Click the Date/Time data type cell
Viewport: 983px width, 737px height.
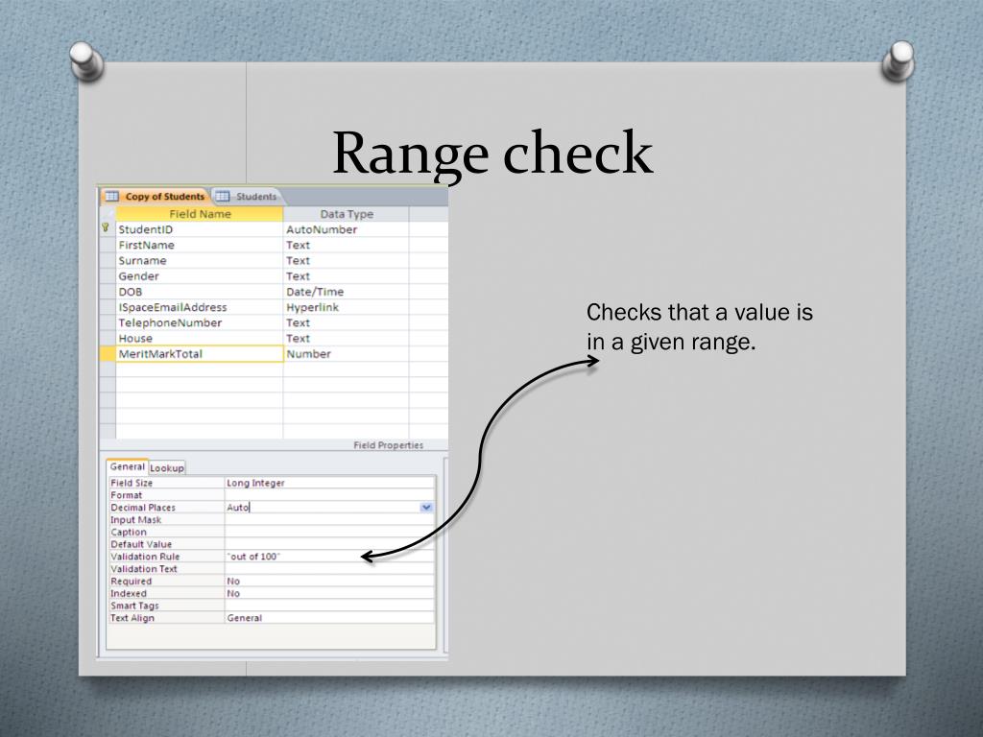[346, 292]
